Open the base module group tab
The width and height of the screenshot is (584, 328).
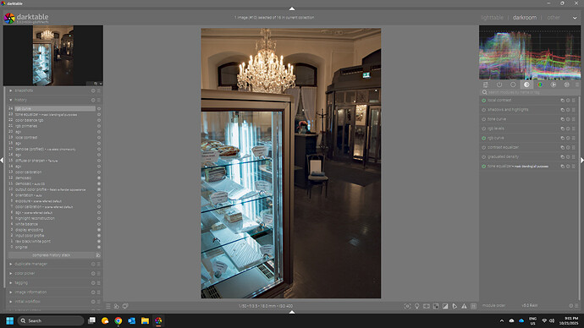point(513,85)
